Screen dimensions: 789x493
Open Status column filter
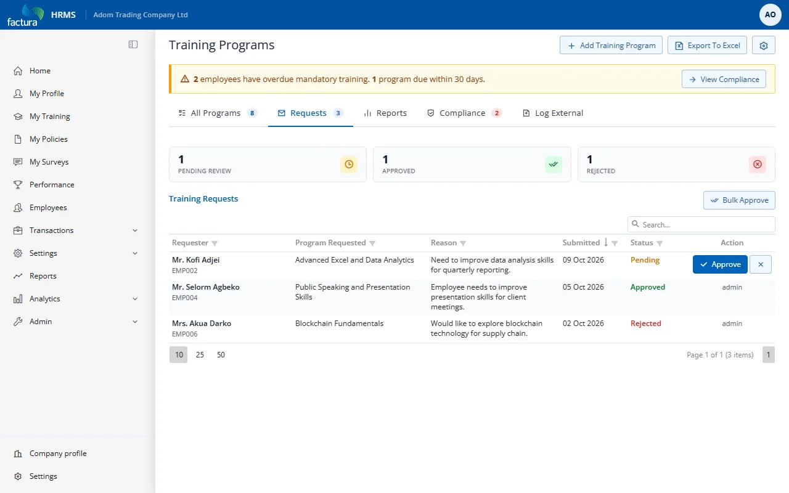point(660,243)
